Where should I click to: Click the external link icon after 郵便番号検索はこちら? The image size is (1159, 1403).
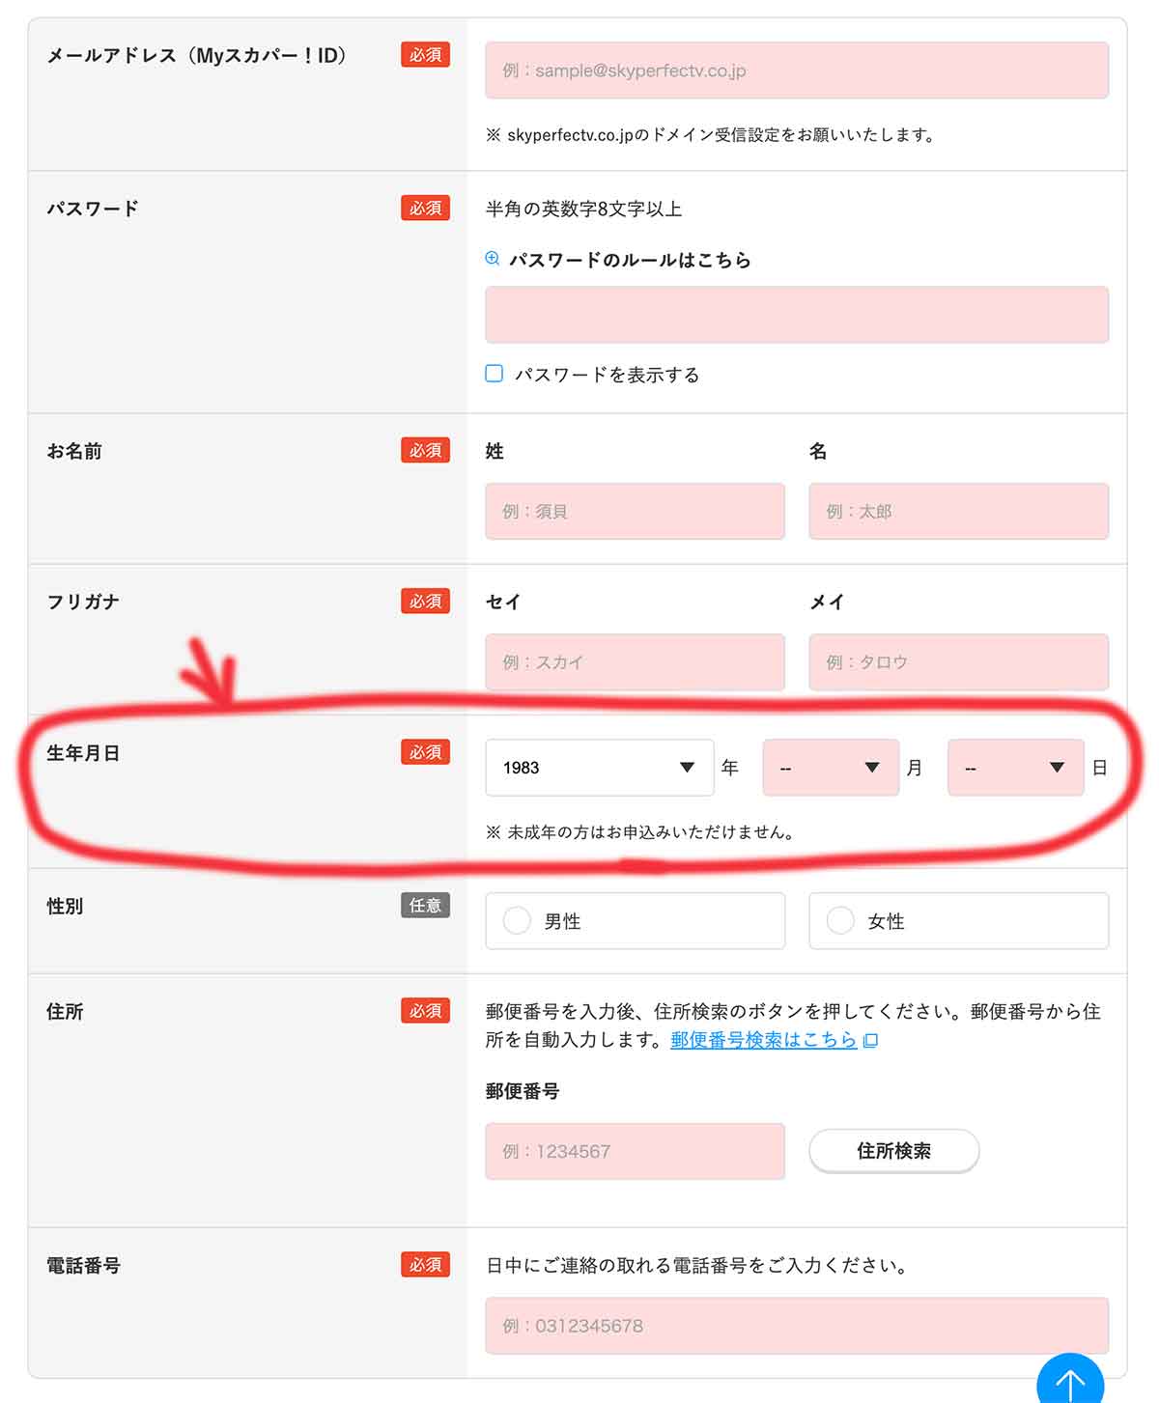point(870,1041)
